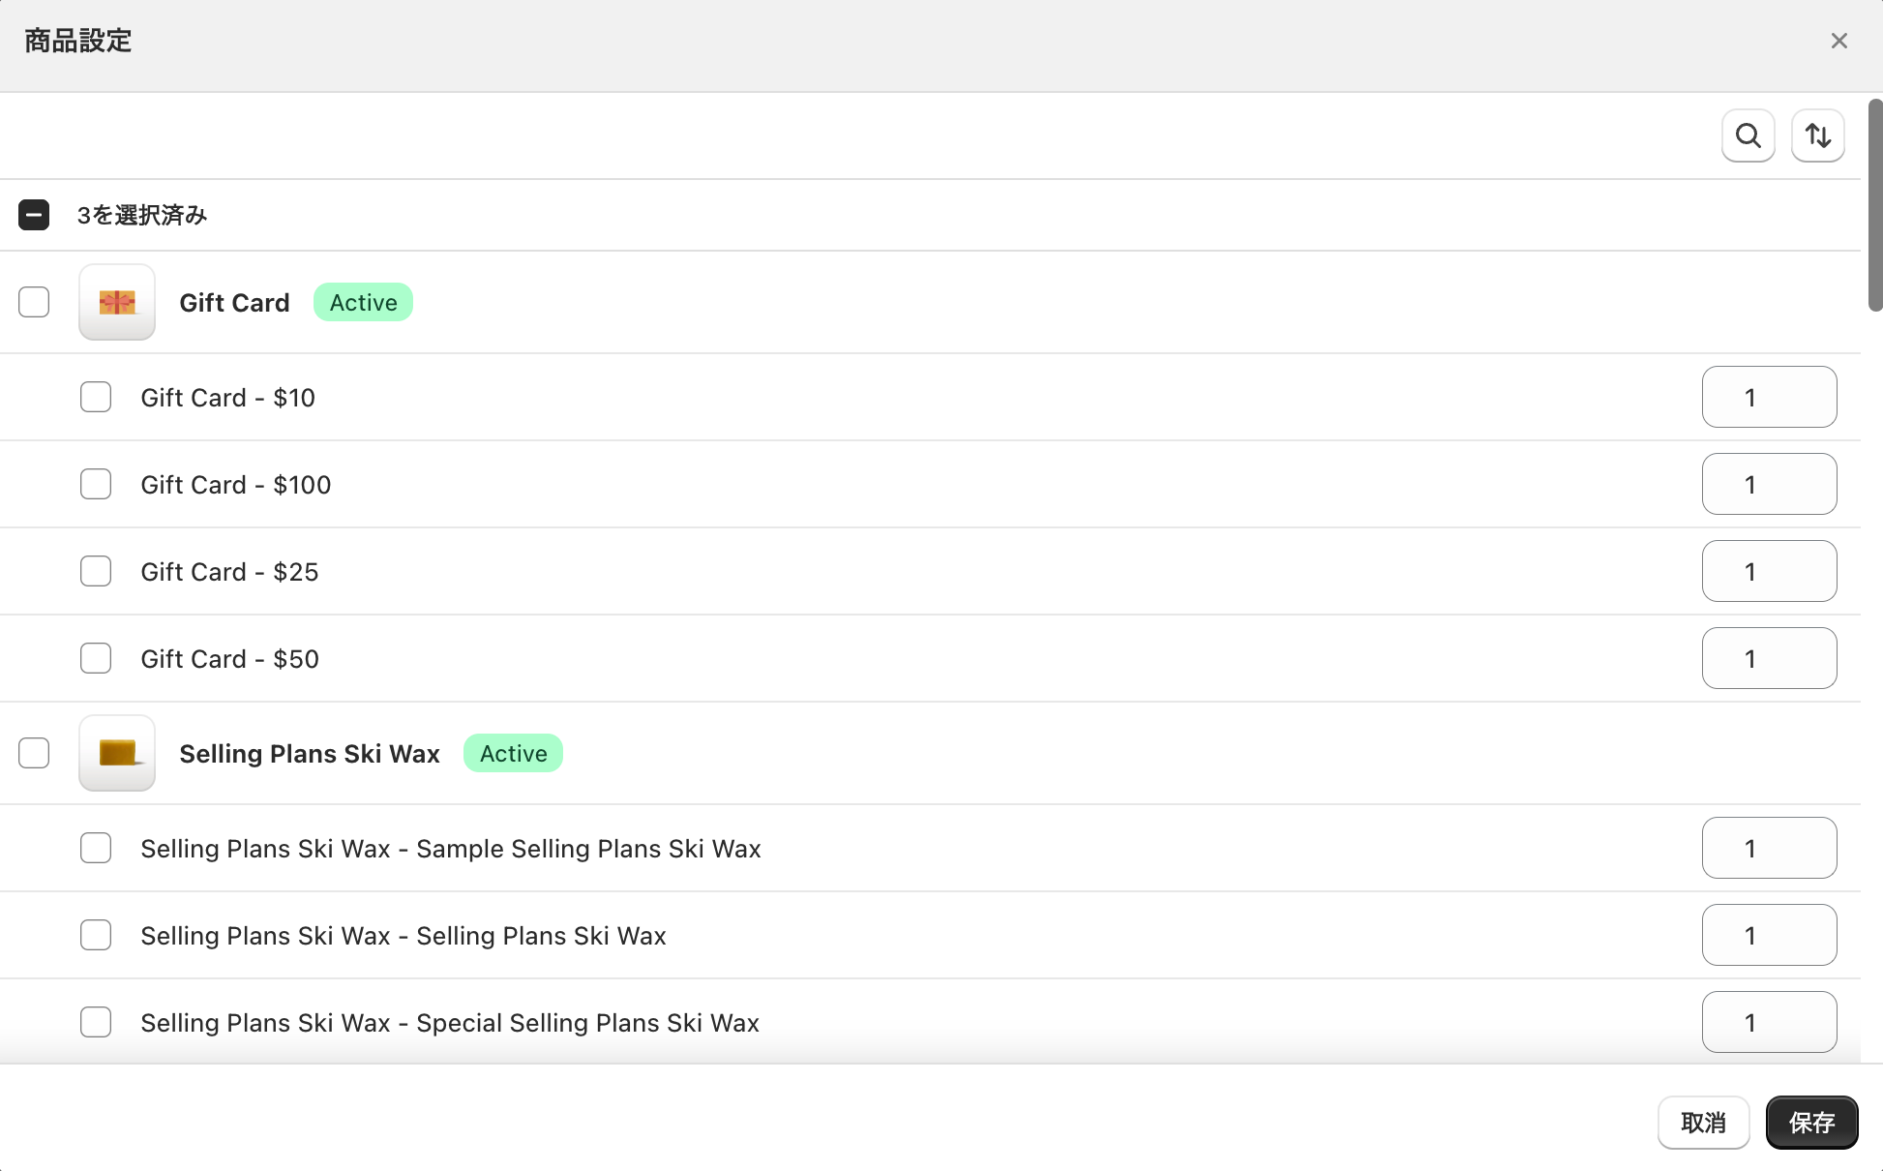Click quantity box for Sample Selling Plans Ski Wax
This screenshot has width=1883, height=1171.
pos(1769,848)
